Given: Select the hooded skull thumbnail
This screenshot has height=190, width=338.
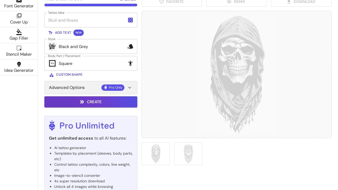Looking at the screenshot, I should (x=156, y=154).
